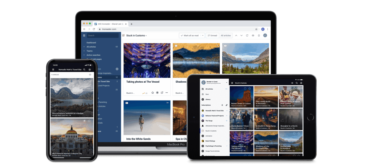Expand Psychology & Parenting folder on tablet
365x166 pixels.
(203, 146)
